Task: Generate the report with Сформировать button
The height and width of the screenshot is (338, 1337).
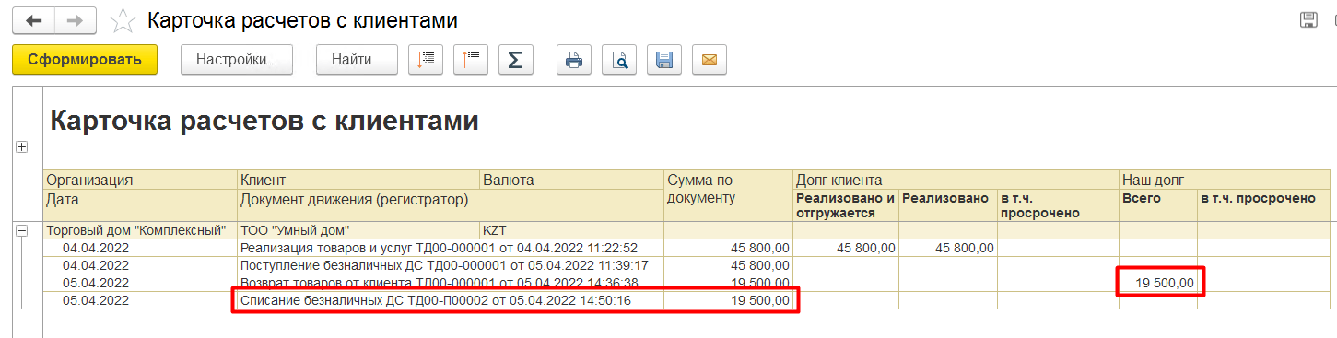Action: [85, 60]
